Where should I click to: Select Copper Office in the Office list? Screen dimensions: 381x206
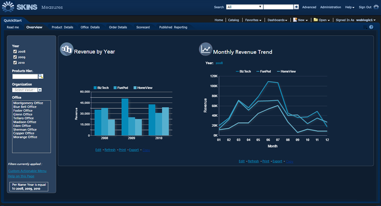[x=24, y=133]
